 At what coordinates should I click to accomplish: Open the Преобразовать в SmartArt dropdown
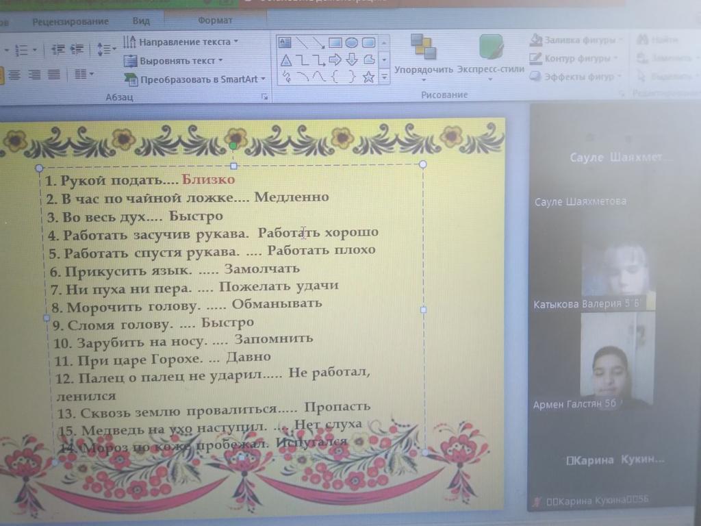coord(195,79)
